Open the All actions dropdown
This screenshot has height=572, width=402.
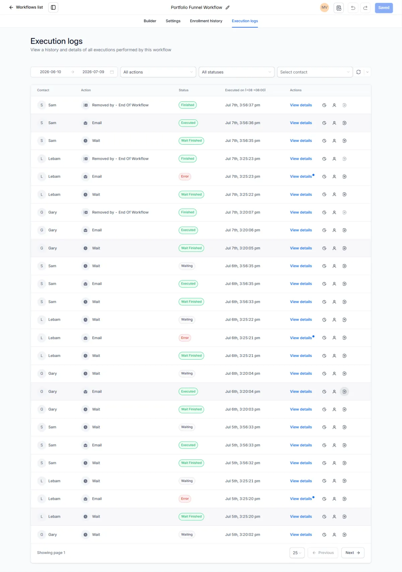(158, 72)
